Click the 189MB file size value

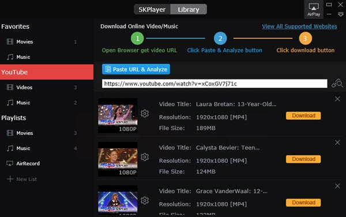click(x=206, y=128)
